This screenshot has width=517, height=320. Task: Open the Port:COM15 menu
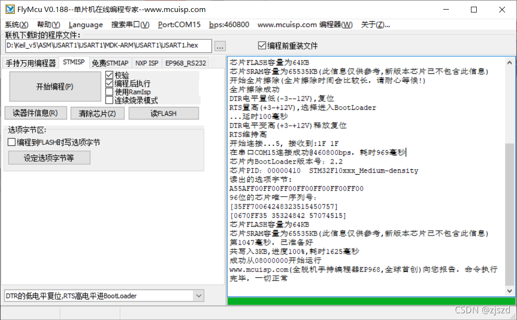pos(179,25)
